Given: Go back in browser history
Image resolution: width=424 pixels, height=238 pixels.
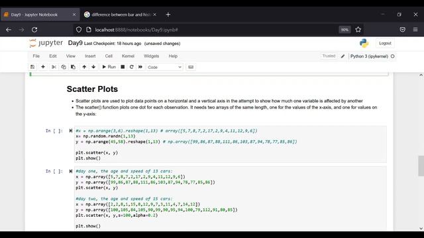Looking at the screenshot, I should coord(9,30).
